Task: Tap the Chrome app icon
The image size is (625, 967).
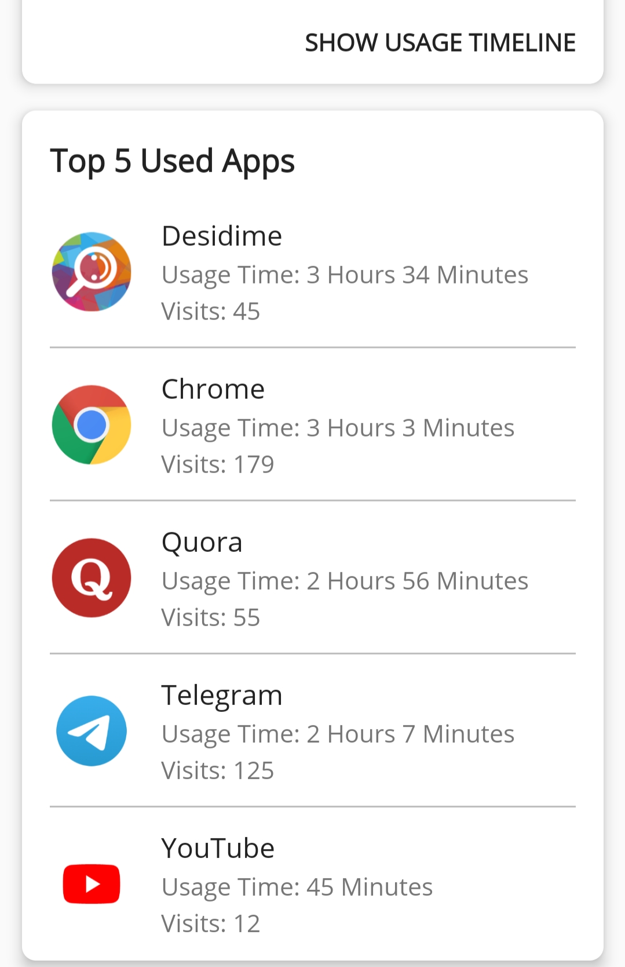Action: pyautogui.click(x=92, y=425)
